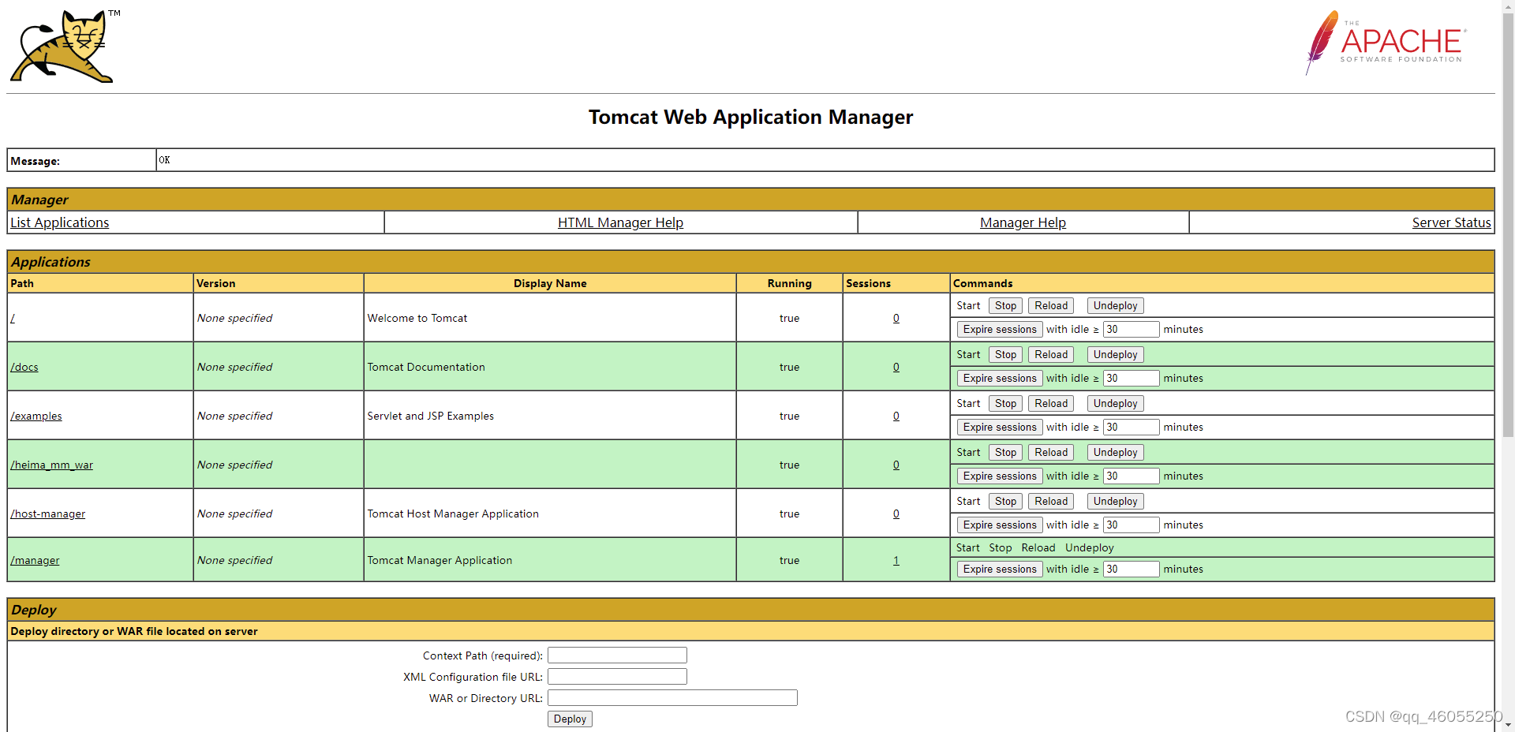Open session count for /heima_mm_war

click(896, 465)
